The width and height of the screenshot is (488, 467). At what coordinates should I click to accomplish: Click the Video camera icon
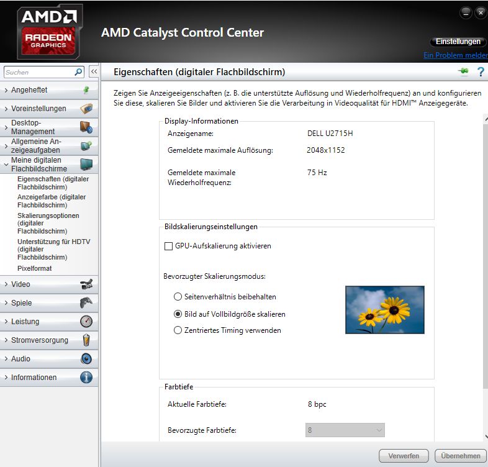click(86, 284)
